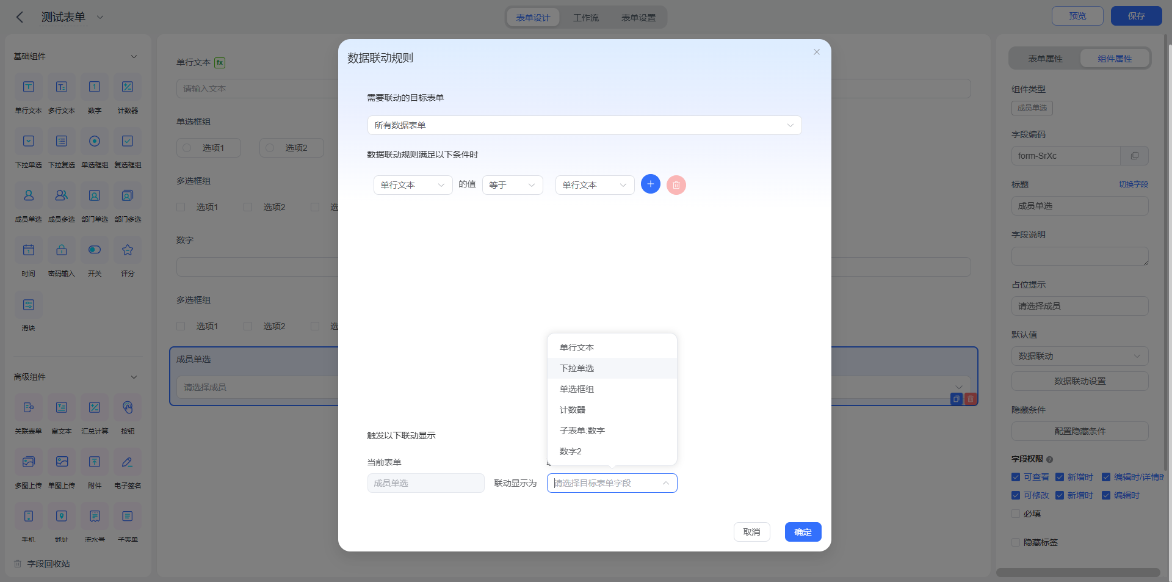Click the 部门多选 component icon
1172x582 pixels.
click(128, 195)
